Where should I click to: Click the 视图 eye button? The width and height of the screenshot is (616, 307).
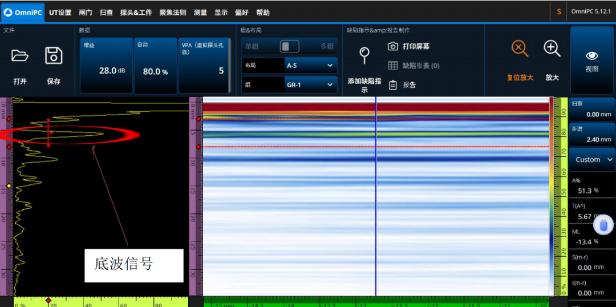(x=591, y=60)
